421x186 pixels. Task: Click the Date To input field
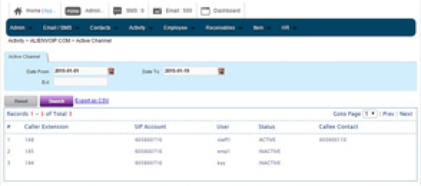point(191,71)
